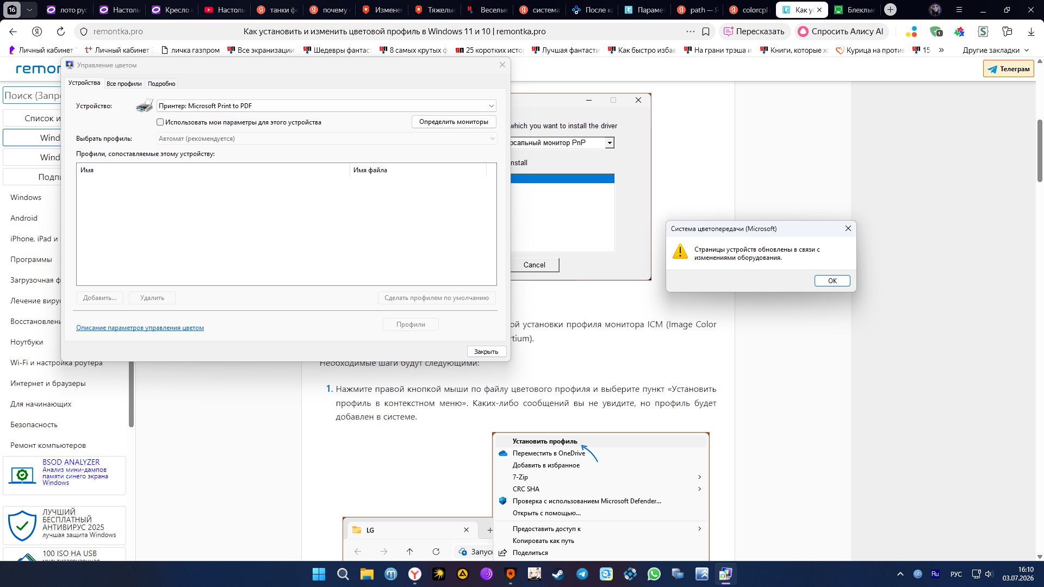Open the volume control in system tray
Image resolution: width=1044 pixels, height=587 pixels.
point(989,574)
